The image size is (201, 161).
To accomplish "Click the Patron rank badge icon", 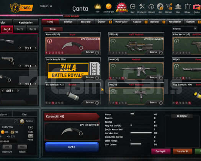I will click(x=22, y=121).
